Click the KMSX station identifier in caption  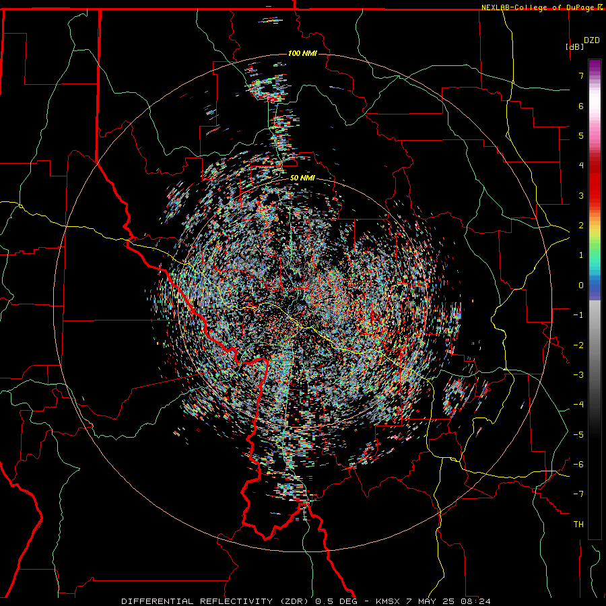point(387,601)
